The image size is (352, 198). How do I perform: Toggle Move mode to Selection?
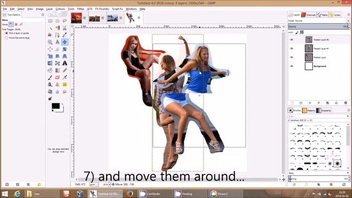point(16,24)
